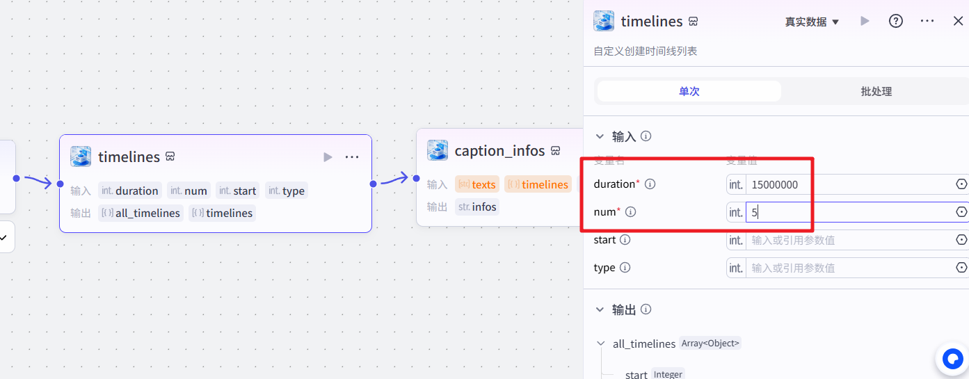
Task: Switch to the 批处理 tab
Action: (876, 91)
